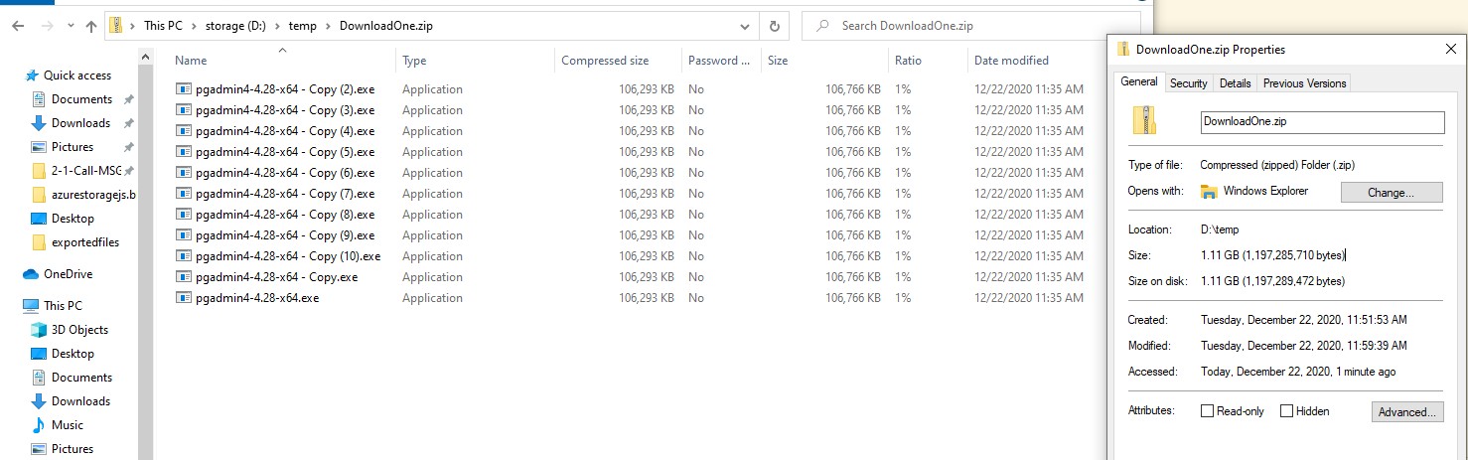
Task: Go up one folder level arrow
Action: (x=90, y=26)
